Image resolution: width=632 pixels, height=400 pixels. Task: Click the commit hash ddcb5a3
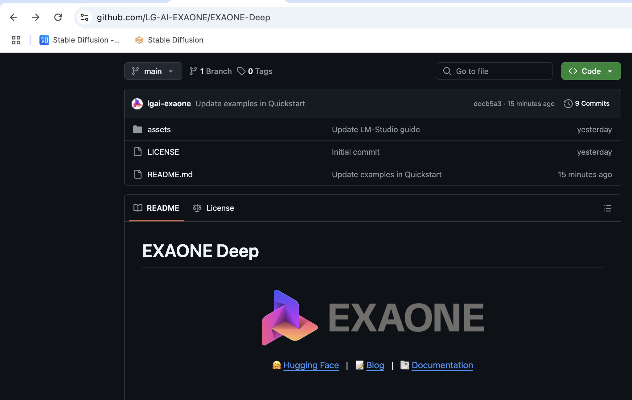(x=487, y=104)
